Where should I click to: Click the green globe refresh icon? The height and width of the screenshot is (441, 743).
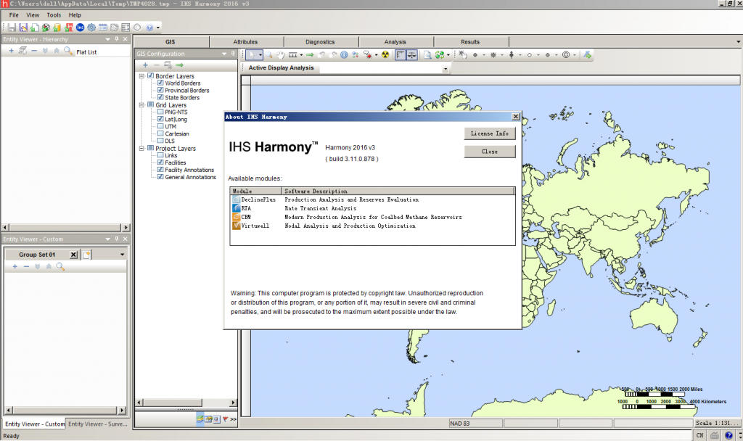click(x=439, y=55)
